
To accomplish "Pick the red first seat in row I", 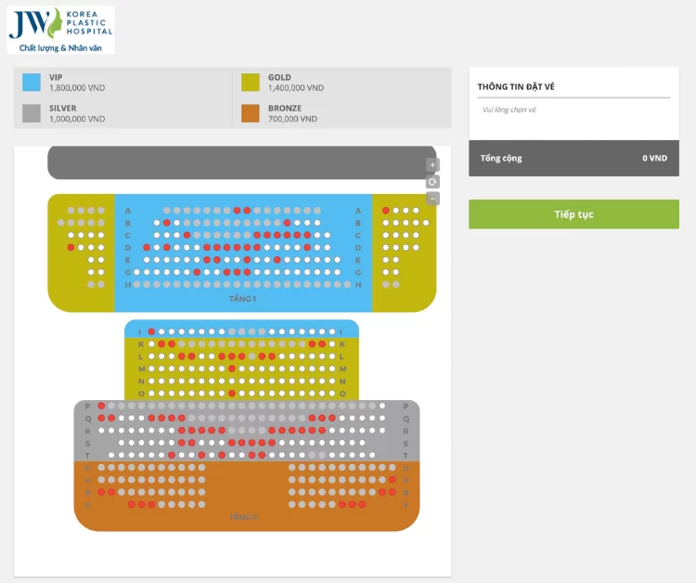I will [151, 331].
